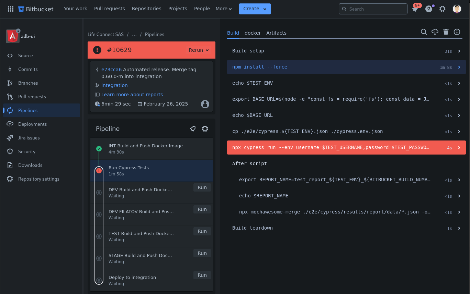
Task: Open Projects in top navigation
Action: point(178,9)
